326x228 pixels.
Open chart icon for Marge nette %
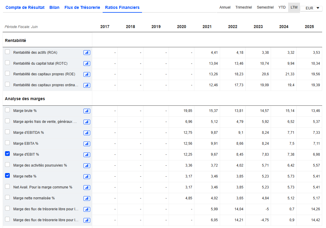point(87,176)
